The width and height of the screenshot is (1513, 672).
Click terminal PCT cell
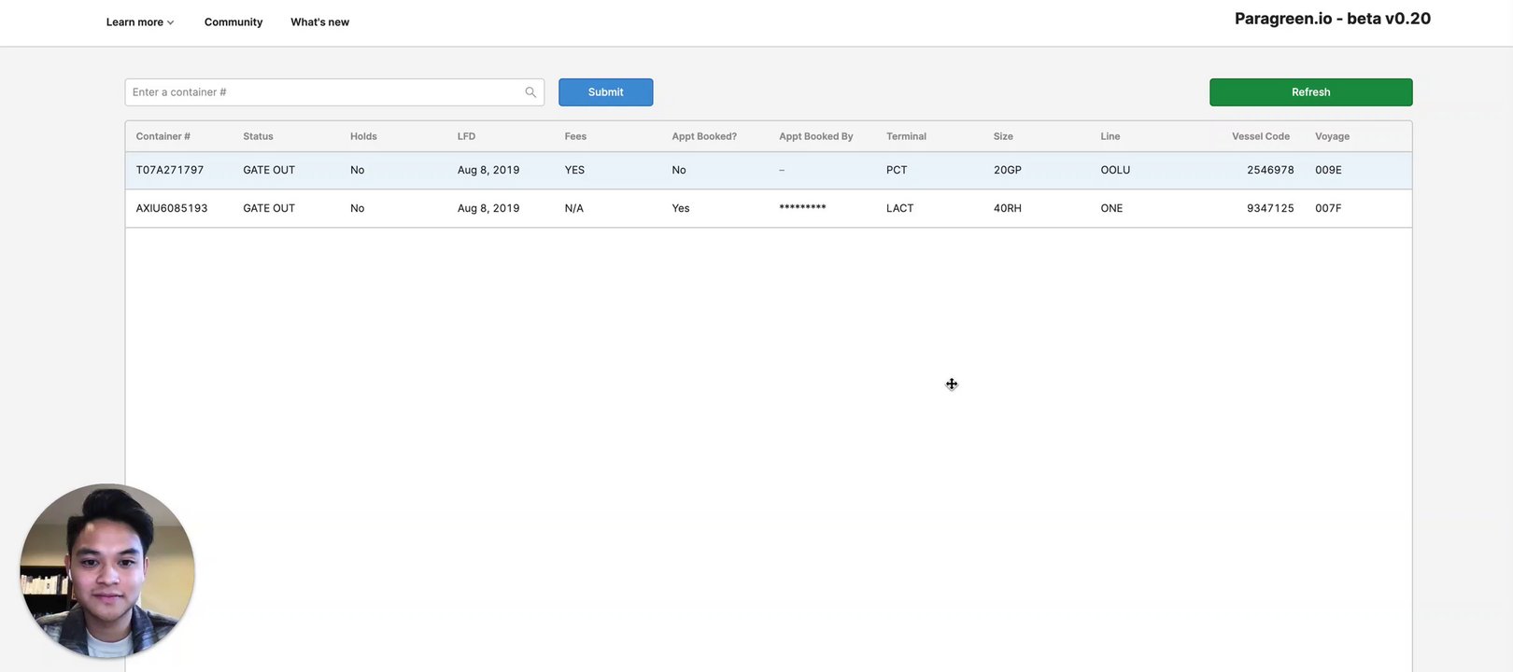click(897, 170)
